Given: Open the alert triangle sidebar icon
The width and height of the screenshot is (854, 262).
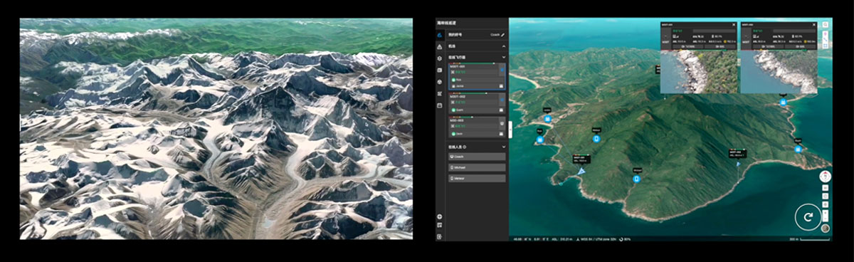Looking at the screenshot, I should (x=440, y=46).
